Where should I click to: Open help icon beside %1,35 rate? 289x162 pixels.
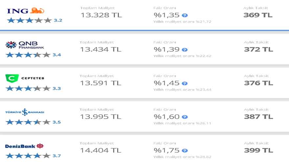[x=185, y=15]
